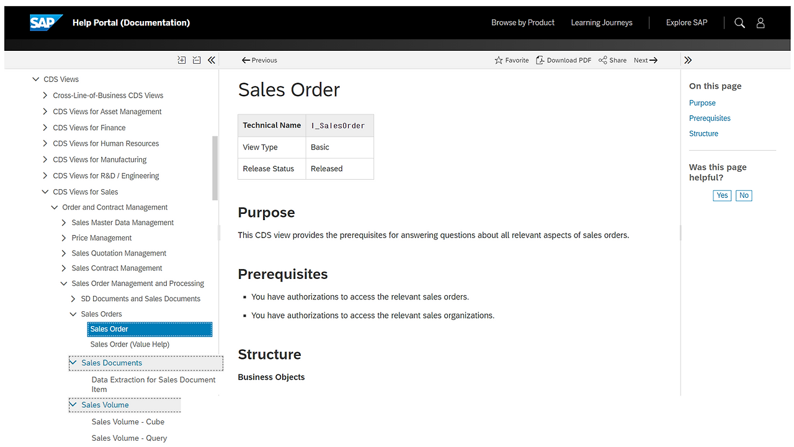Viewport: 794px width, 447px height.
Task: Collapse CDS Views for Sales
Action: (45, 192)
